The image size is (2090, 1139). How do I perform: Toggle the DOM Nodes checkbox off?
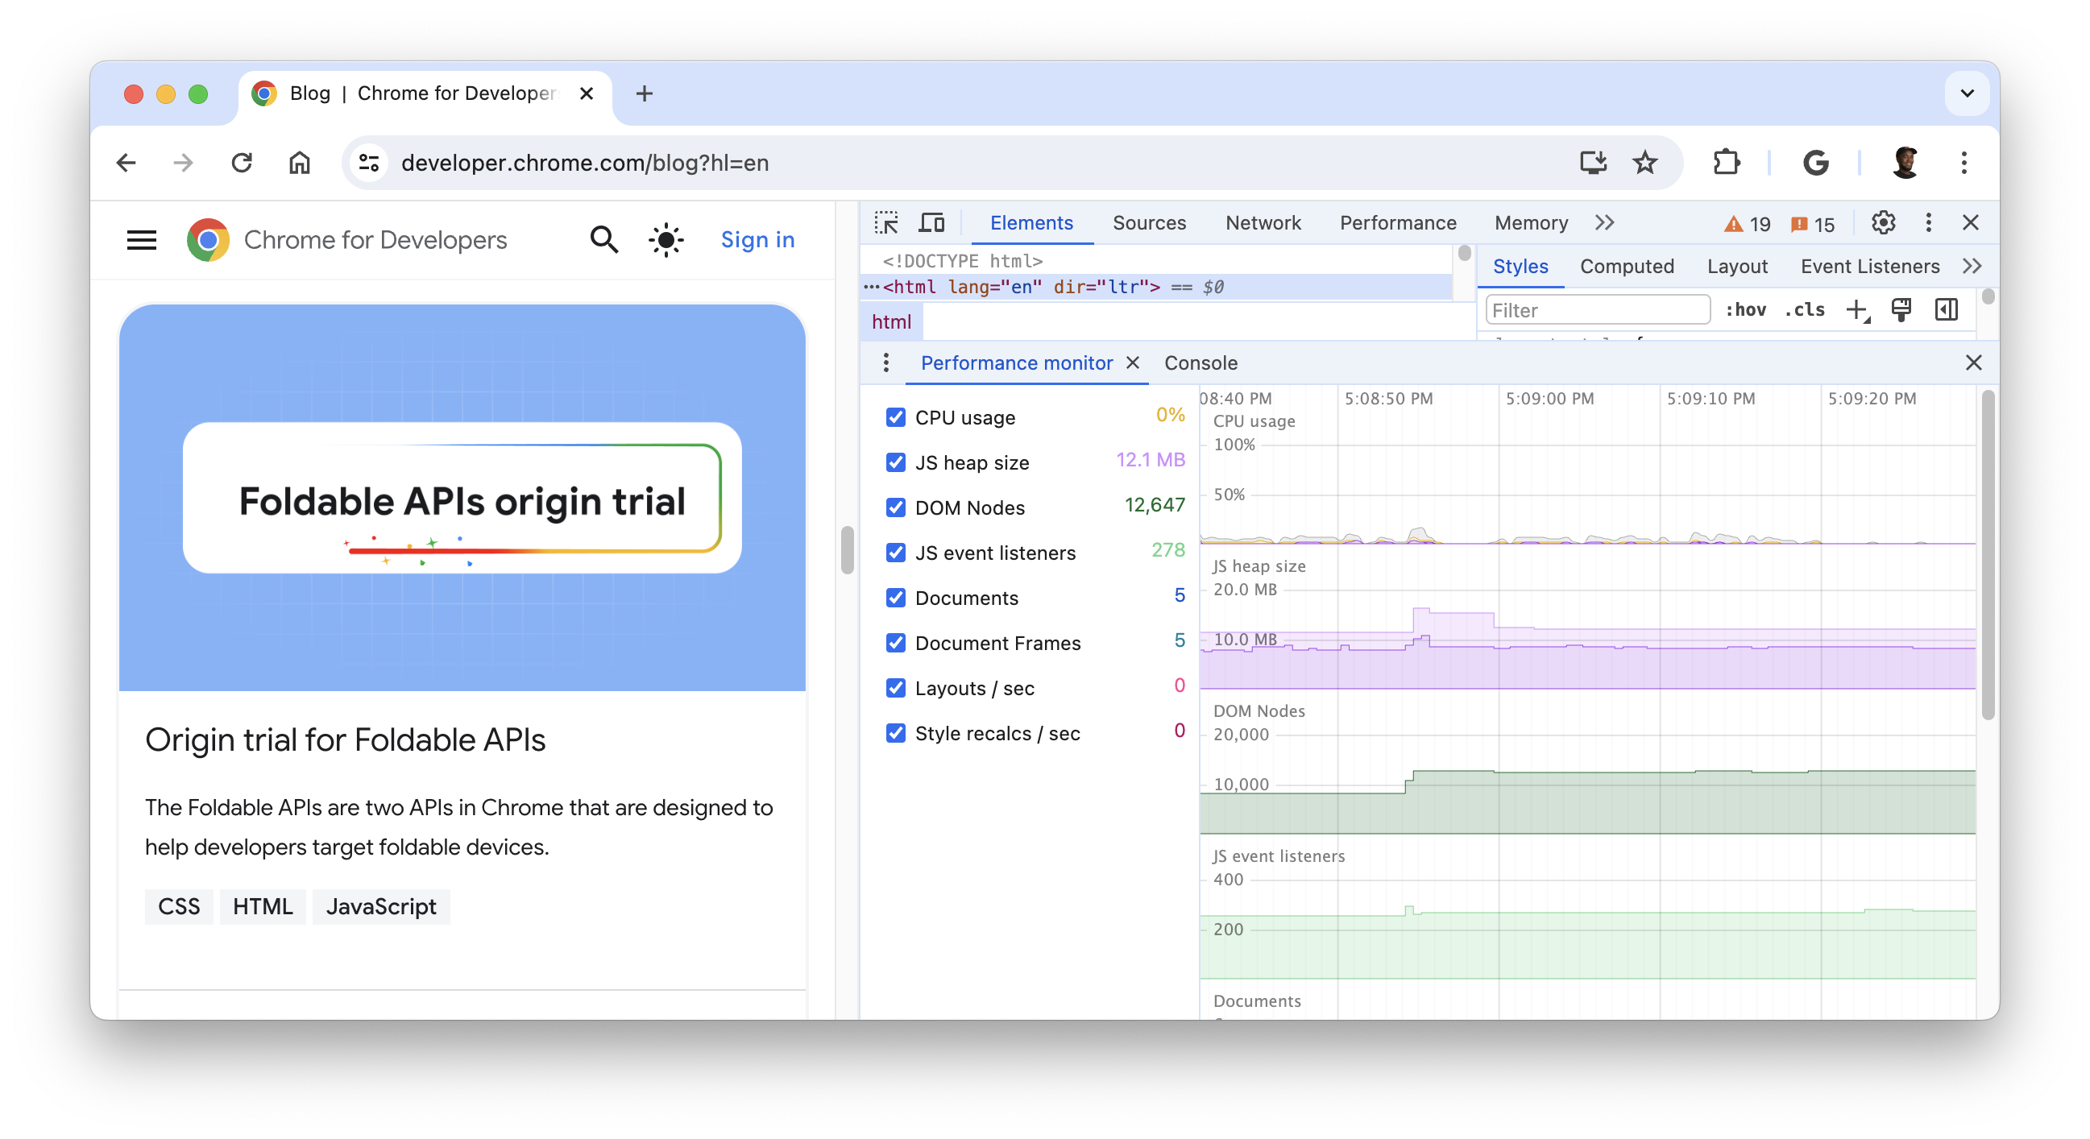pyautogui.click(x=896, y=507)
